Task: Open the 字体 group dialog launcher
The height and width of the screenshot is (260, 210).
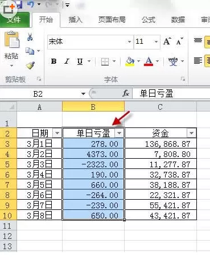Action: click(183, 79)
